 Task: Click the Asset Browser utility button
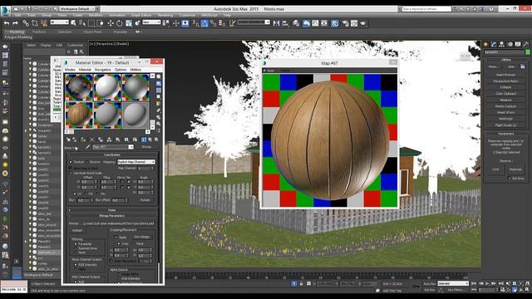point(506,75)
